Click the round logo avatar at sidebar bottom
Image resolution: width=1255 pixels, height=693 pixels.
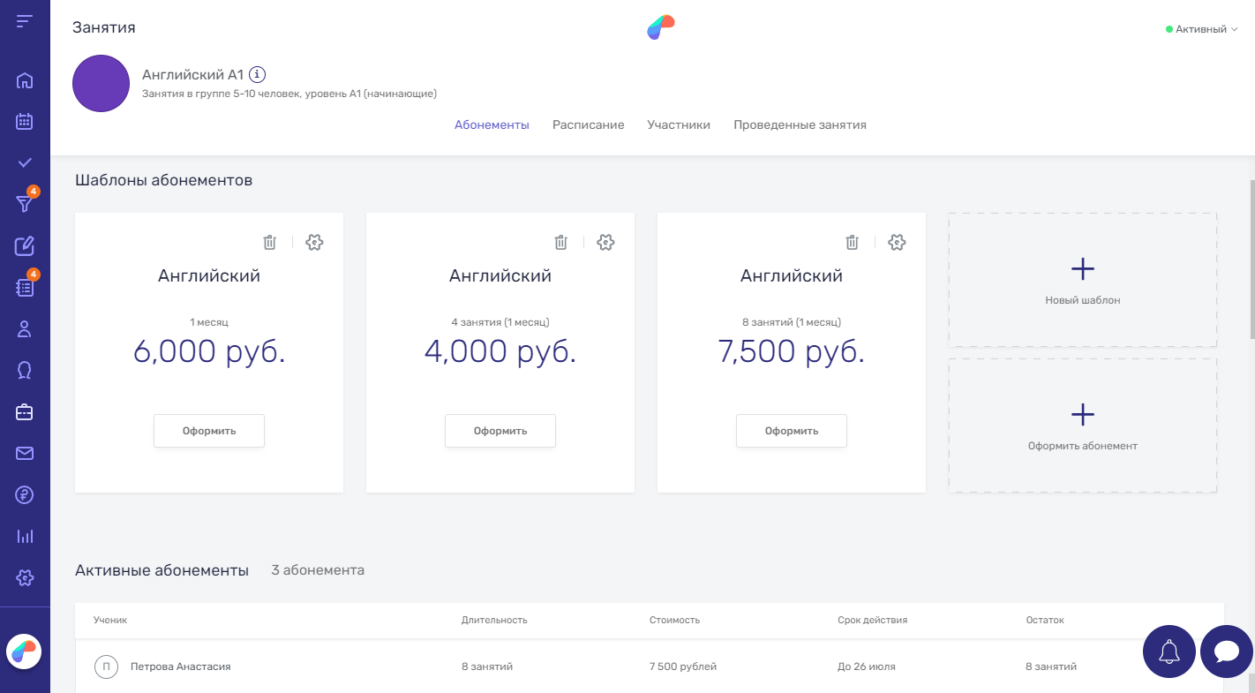pyautogui.click(x=24, y=652)
